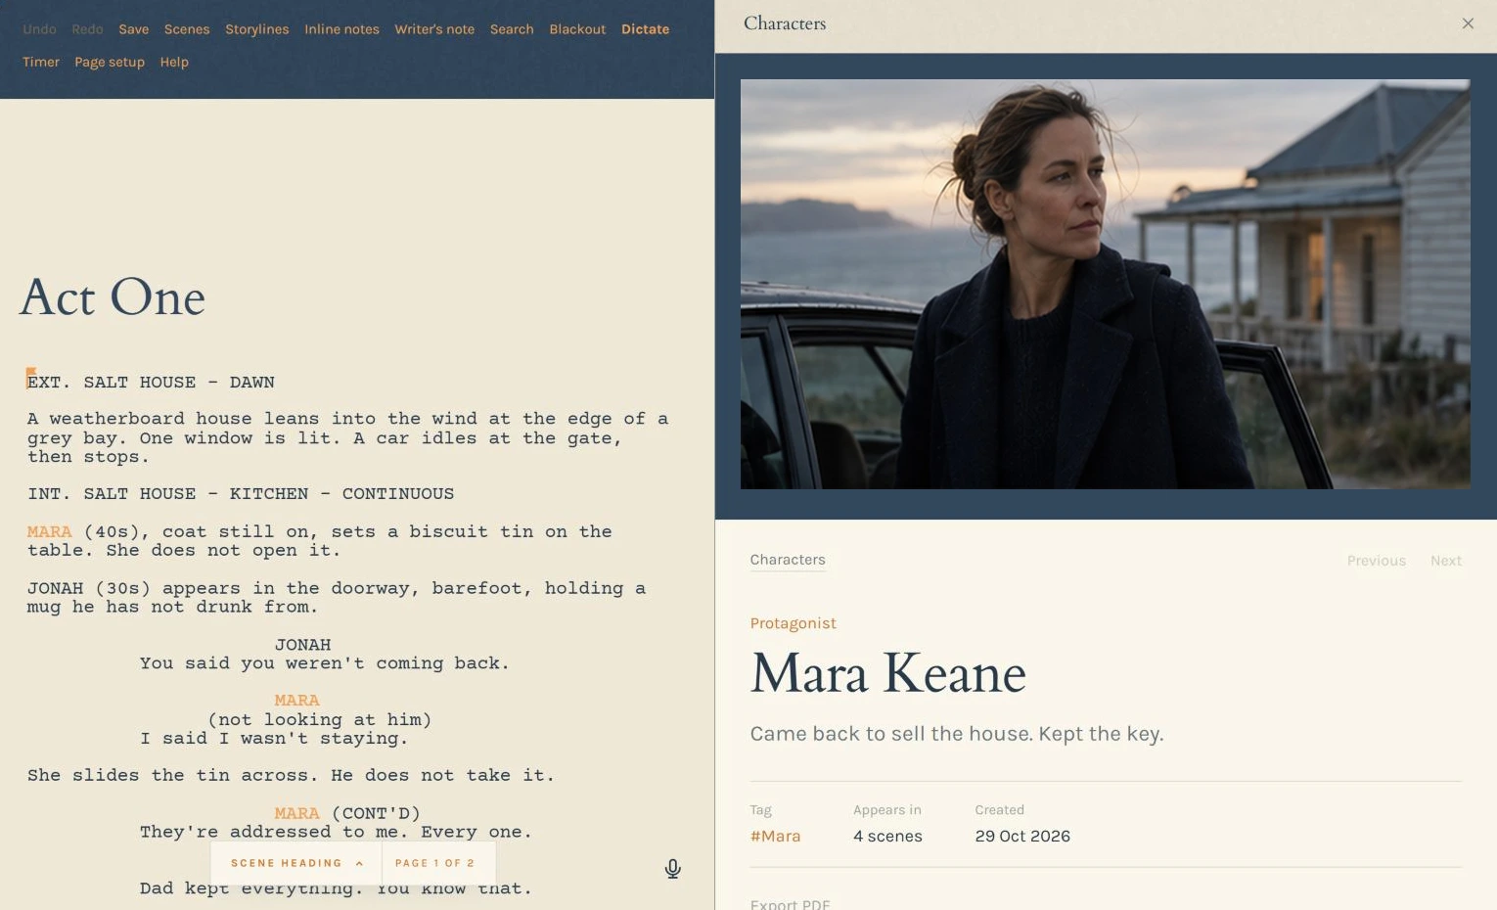Click the EXT. SALT HOUSE - DAWN heading
Viewport: 1497px width, 910px height.
coord(151,383)
